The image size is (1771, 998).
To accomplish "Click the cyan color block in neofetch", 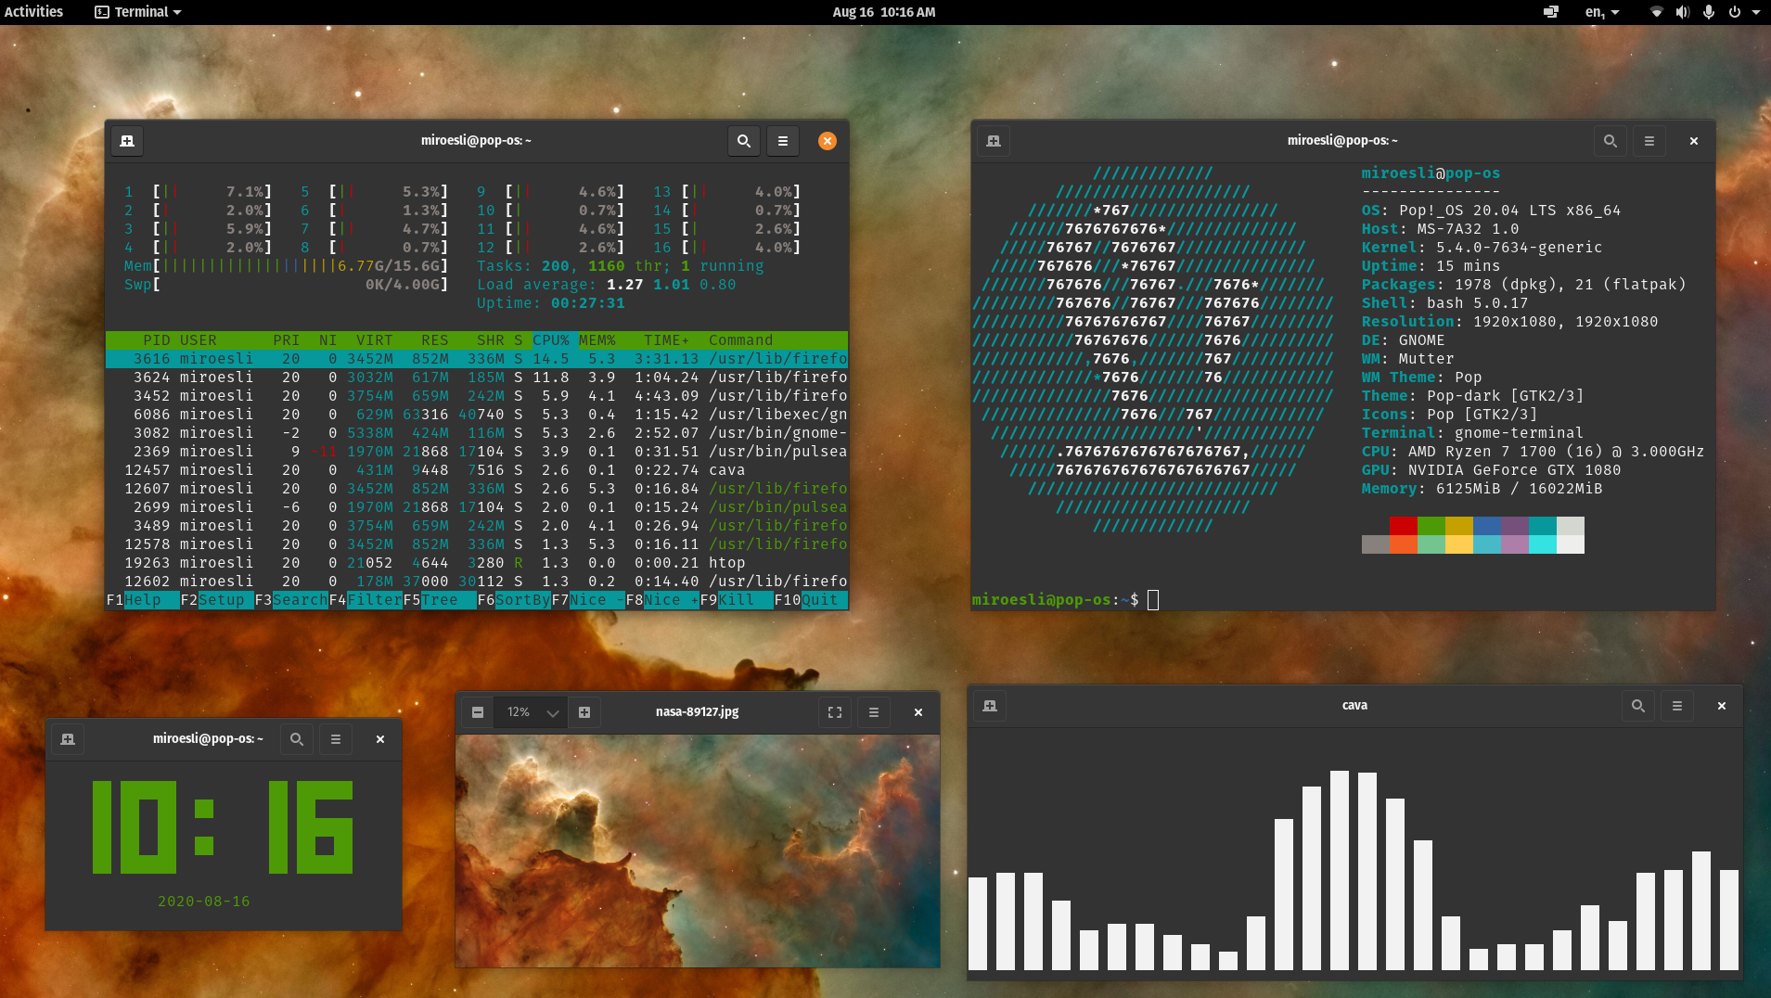I will pos(1543,526).
